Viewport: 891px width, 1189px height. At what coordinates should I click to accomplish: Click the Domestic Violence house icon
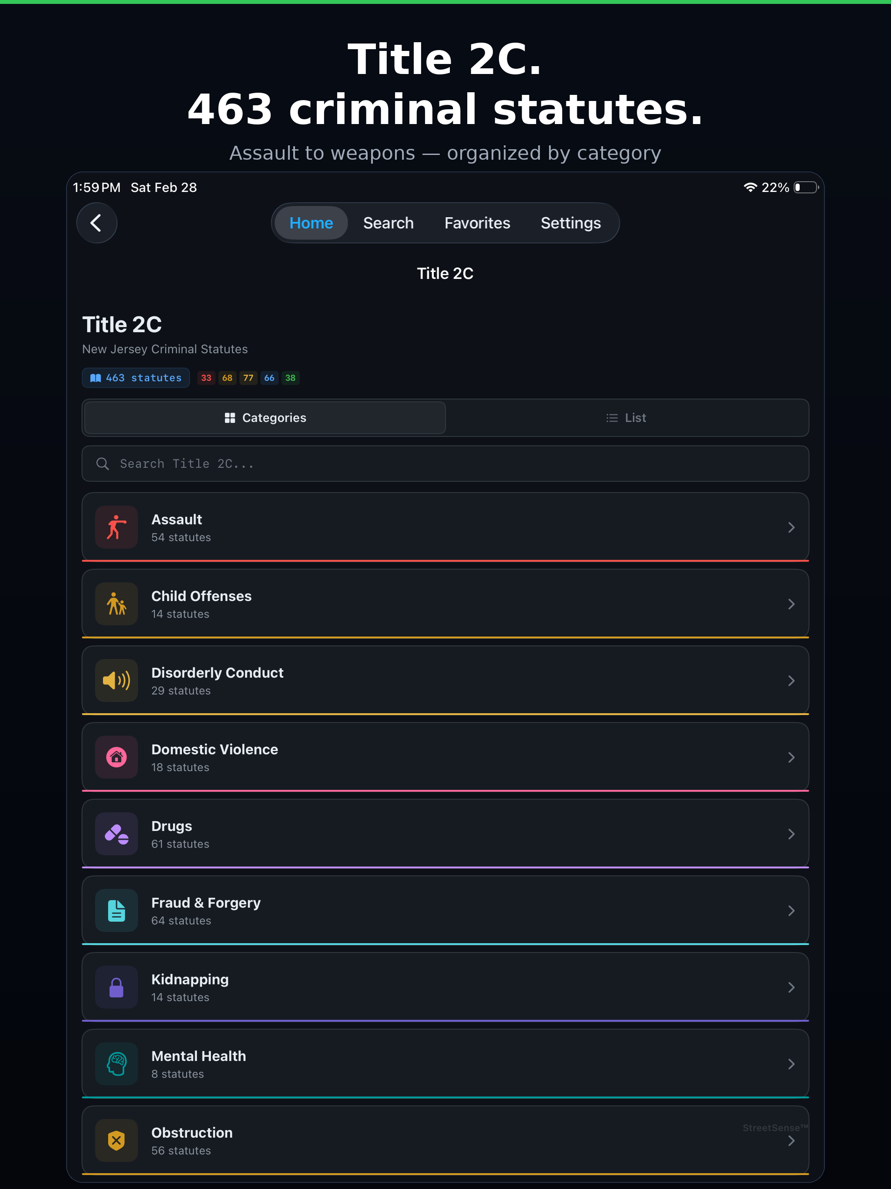[x=117, y=757]
